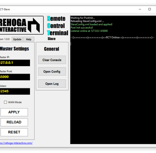Image resolution: width=156 pixels, height=153 pixels.
Task: Maximize the RCT-Slave window
Action: tap(150, 9)
